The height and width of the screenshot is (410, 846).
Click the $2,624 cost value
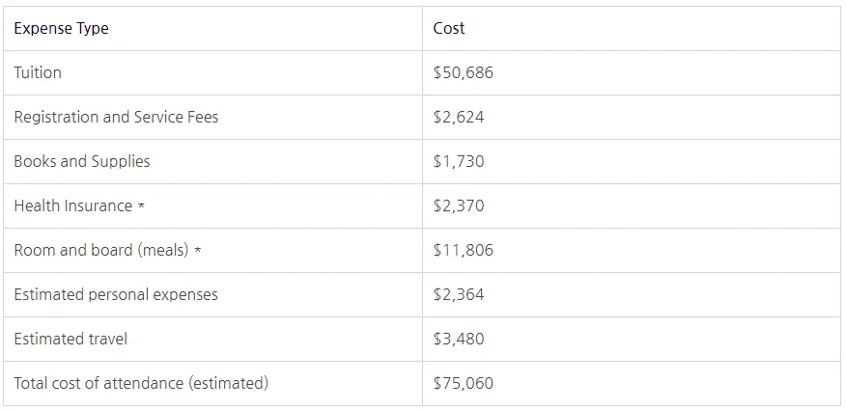[459, 118]
